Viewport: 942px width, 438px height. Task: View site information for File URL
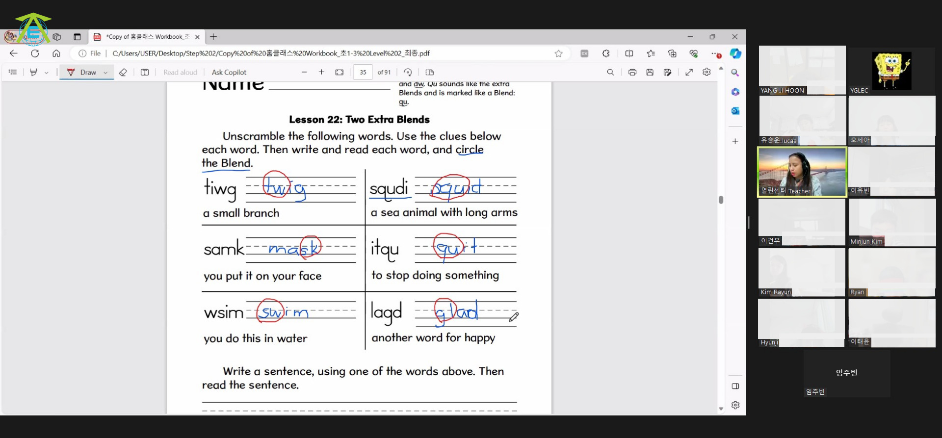(90, 53)
